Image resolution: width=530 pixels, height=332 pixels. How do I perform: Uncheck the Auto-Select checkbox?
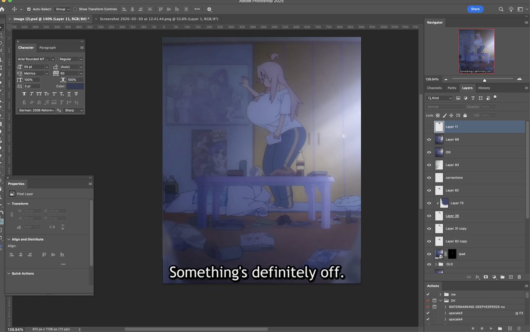pyautogui.click(x=29, y=9)
